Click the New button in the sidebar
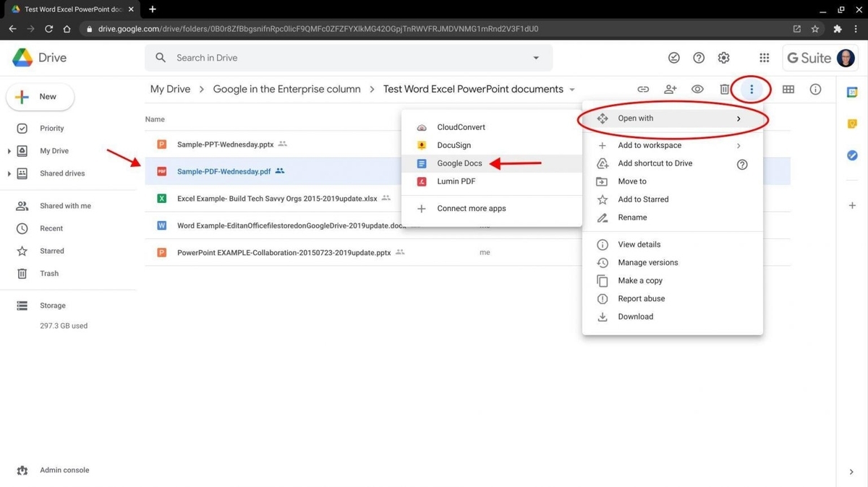 pyautogui.click(x=40, y=96)
